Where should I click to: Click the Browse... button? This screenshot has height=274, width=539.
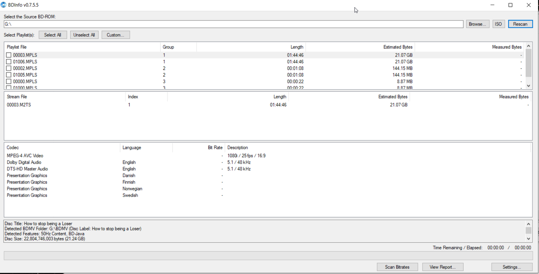(478, 24)
